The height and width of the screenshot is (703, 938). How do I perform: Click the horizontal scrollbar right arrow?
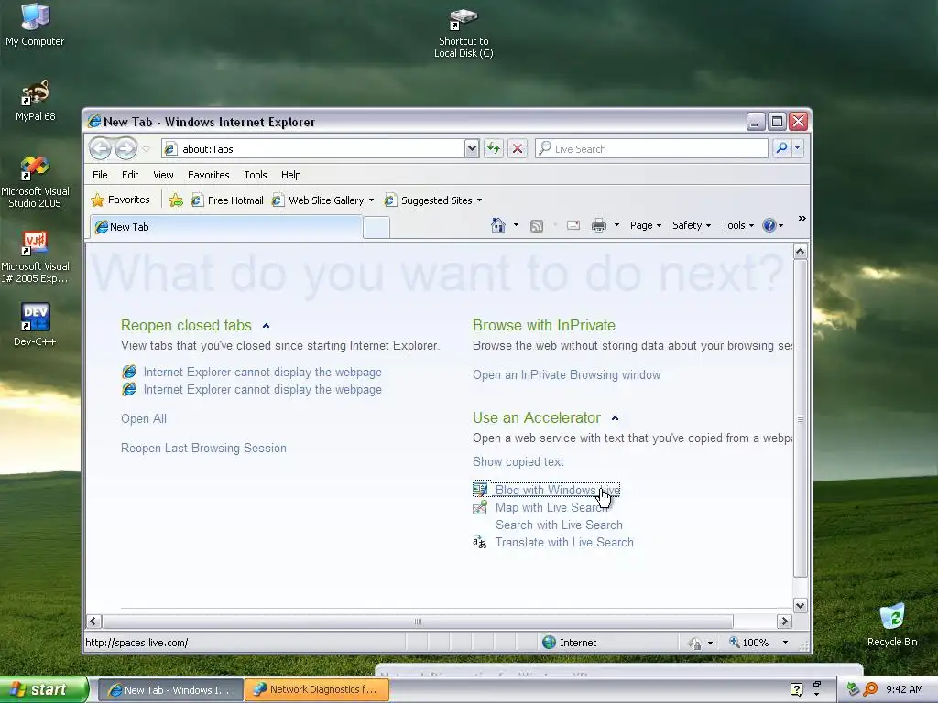coord(784,622)
